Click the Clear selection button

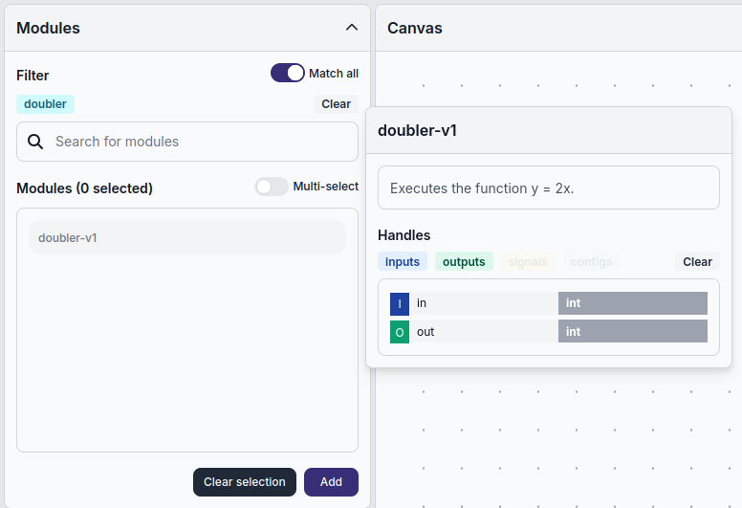(x=245, y=482)
